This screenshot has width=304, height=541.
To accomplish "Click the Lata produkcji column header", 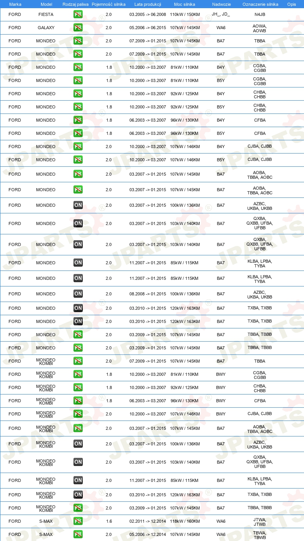I will pos(148,4).
